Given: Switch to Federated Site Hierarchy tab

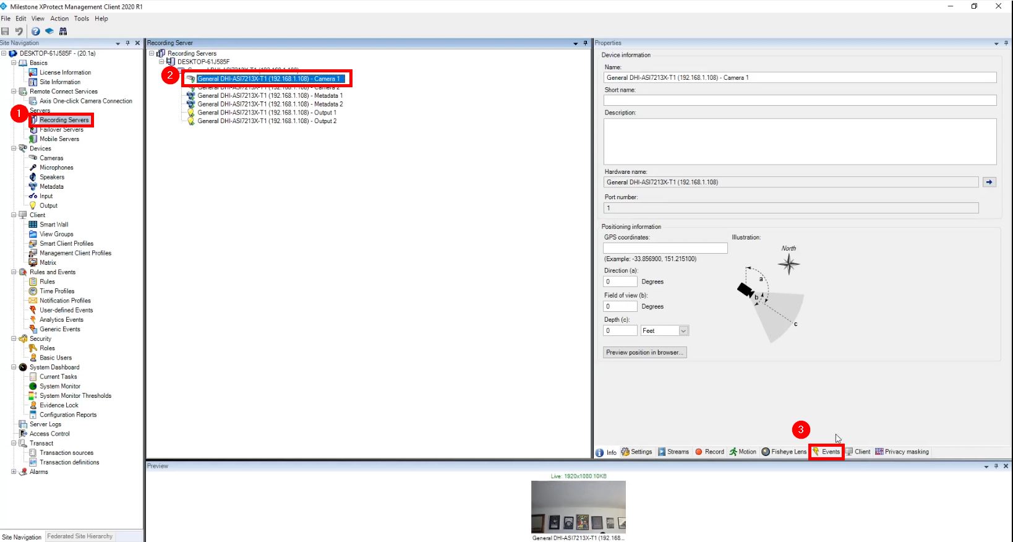Looking at the screenshot, I should pos(80,536).
